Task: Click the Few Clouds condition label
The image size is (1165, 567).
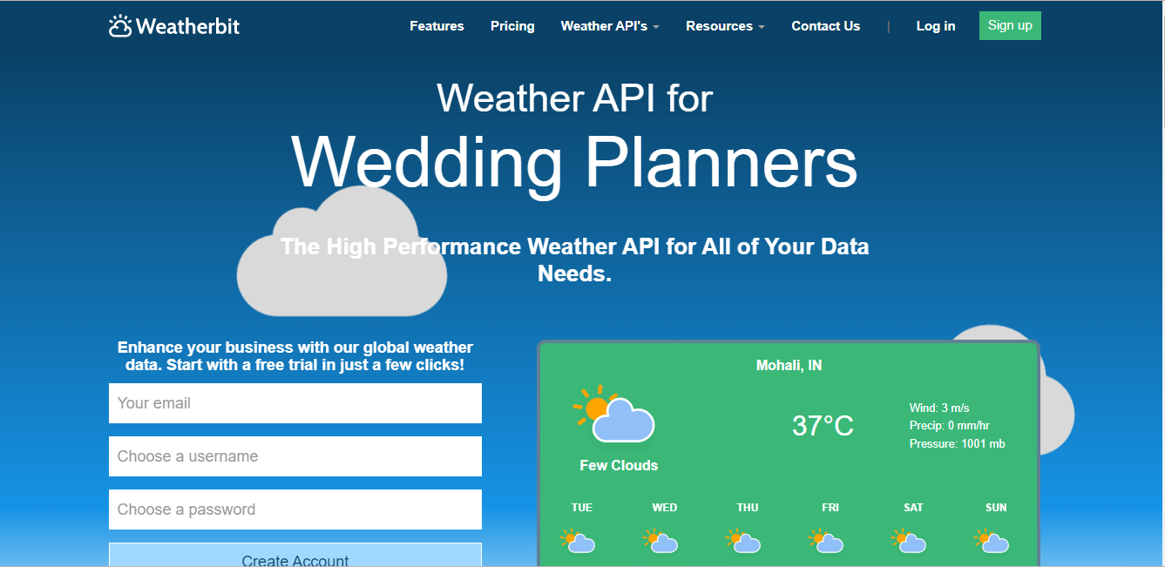Action: [x=619, y=465]
